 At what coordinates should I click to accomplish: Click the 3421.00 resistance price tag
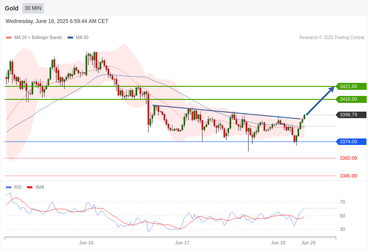point(352,86)
